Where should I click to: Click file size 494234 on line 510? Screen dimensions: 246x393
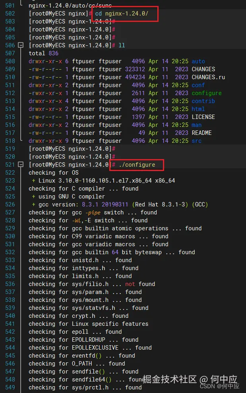(135, 77)
